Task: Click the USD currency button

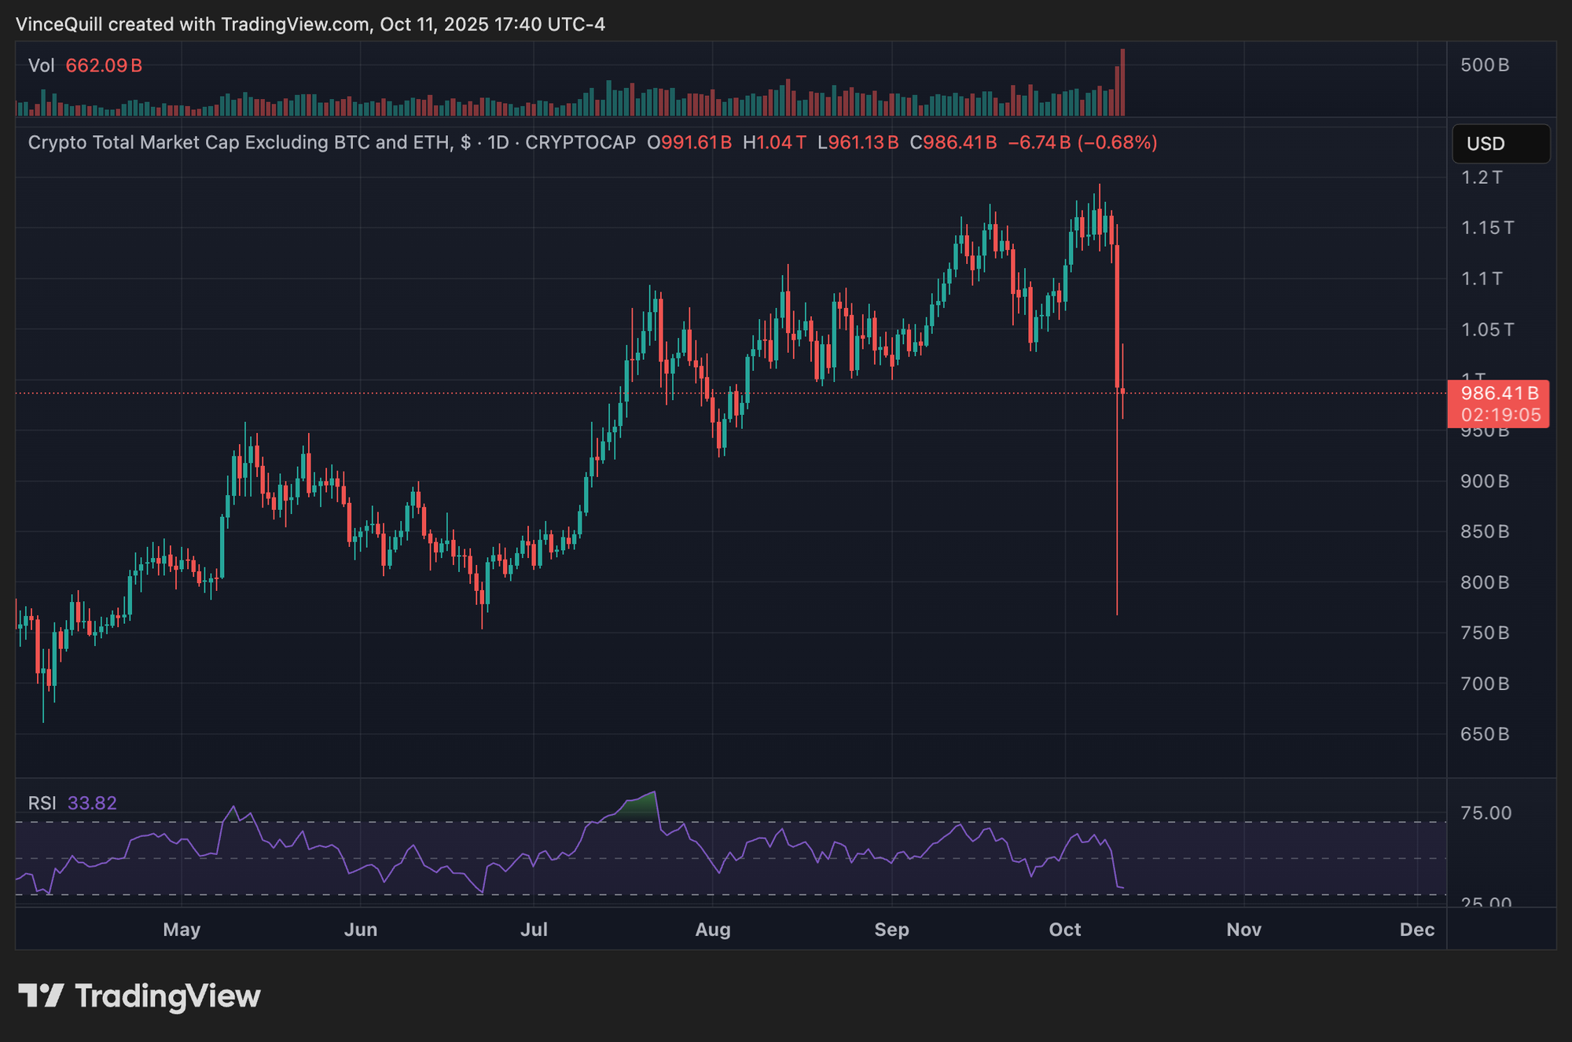Action: tap(1500, 144)
